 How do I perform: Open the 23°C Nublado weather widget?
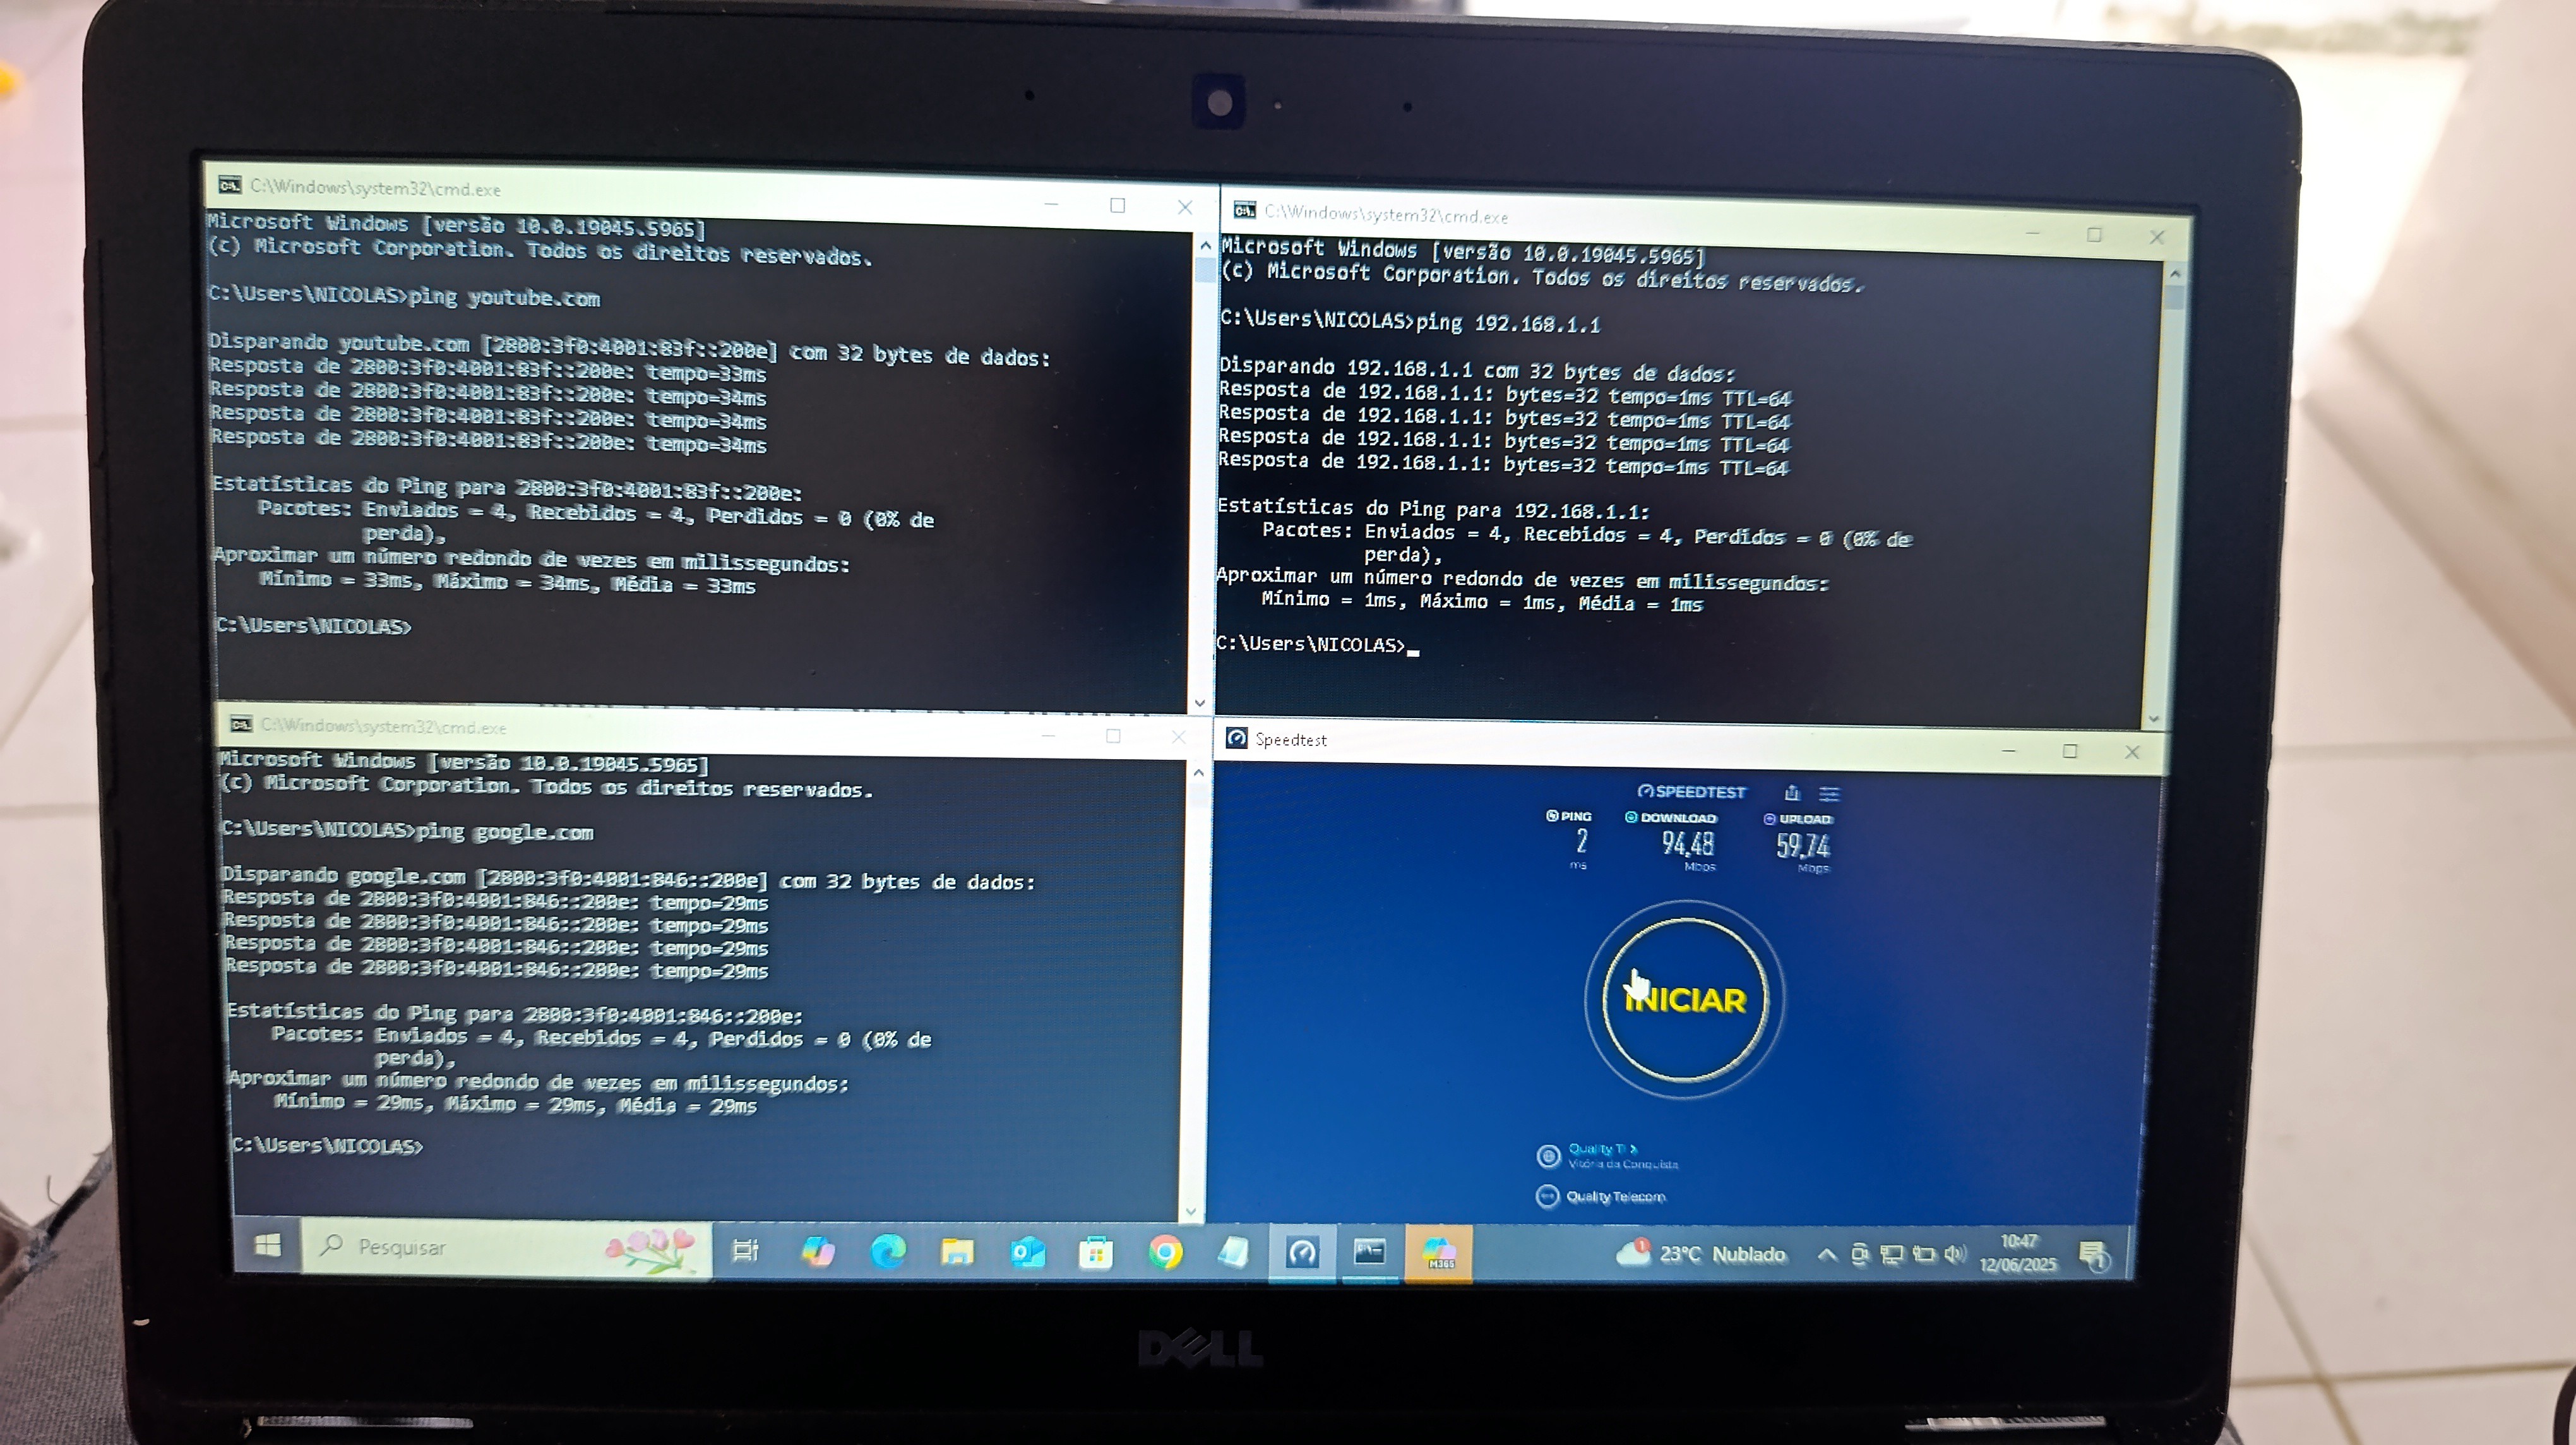pyautogui.click(x=1702, y=1254)
